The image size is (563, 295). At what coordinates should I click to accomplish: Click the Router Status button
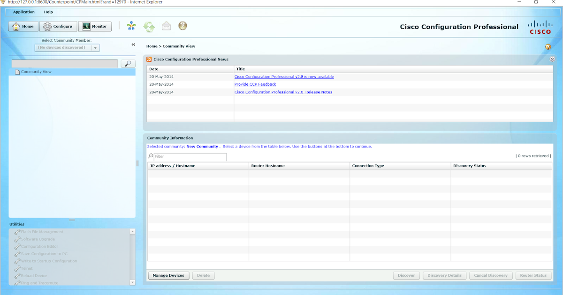(x=533, y=275)
